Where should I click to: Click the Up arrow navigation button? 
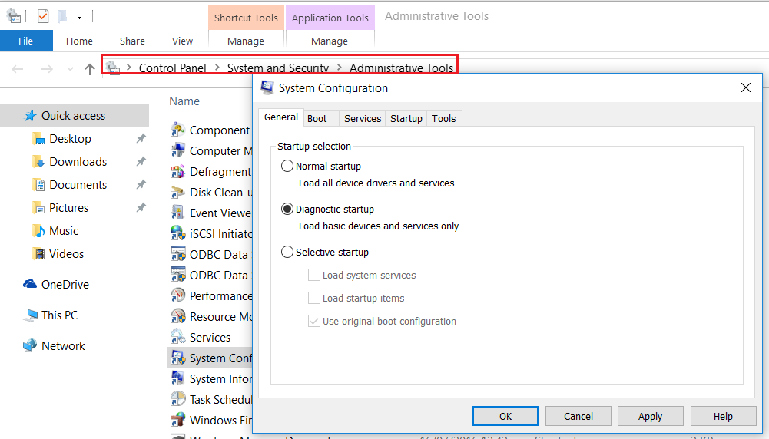89,69
